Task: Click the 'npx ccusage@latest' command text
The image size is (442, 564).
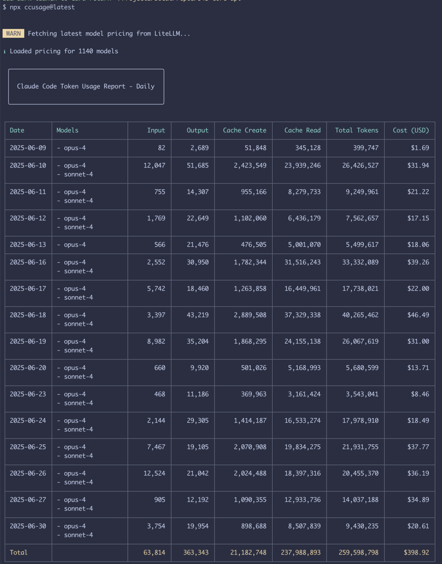Action: click(x=42, y=7)
